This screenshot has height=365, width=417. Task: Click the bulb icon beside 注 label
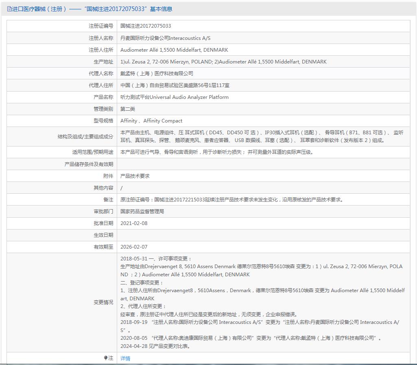(106, 358)
